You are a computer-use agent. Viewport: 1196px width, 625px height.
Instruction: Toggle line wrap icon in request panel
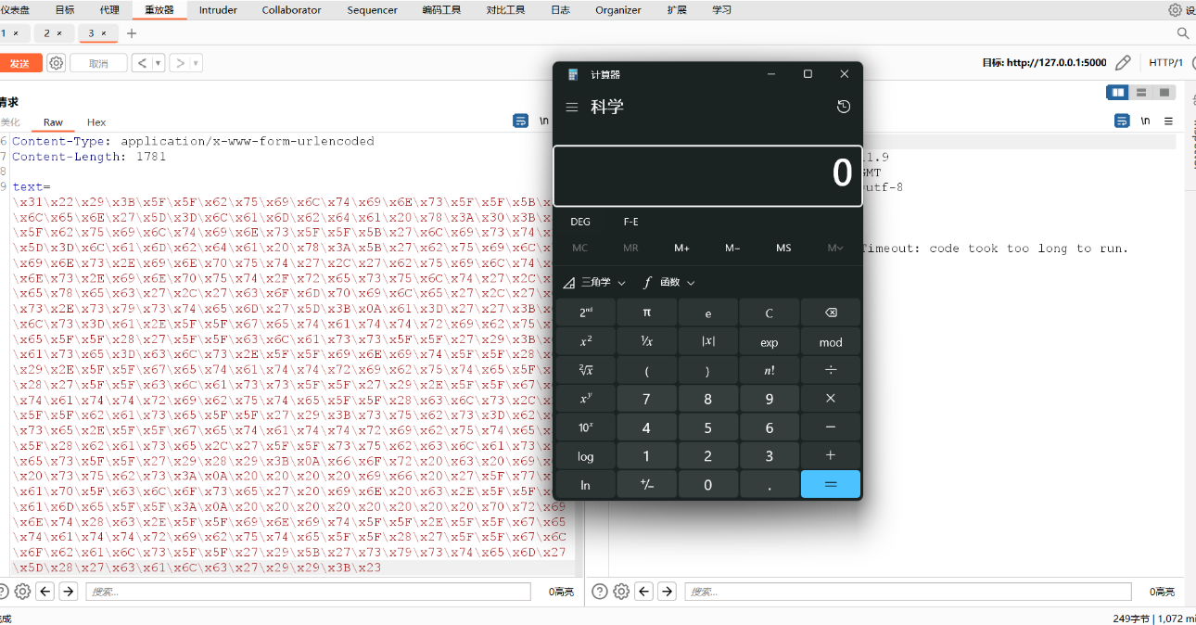point(520,121)
